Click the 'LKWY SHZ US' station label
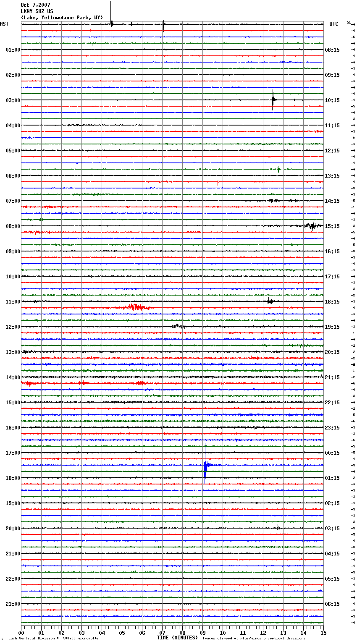This screenshot has width=357, height=644. click(x=37, y=11)
